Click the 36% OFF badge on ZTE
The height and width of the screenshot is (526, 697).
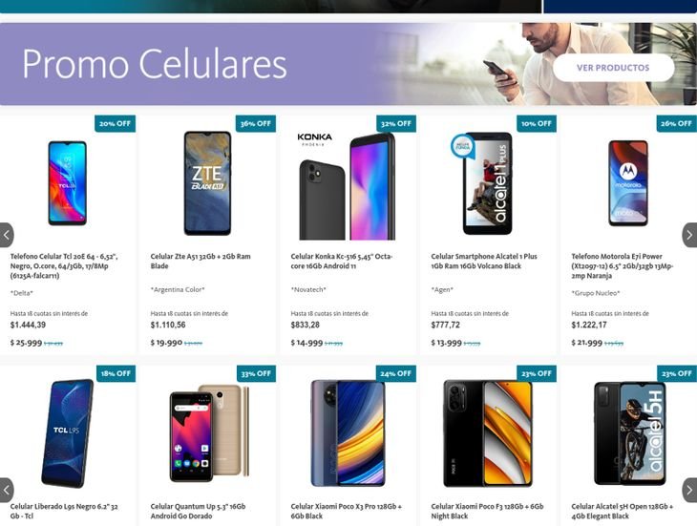[x=256, y=123]
